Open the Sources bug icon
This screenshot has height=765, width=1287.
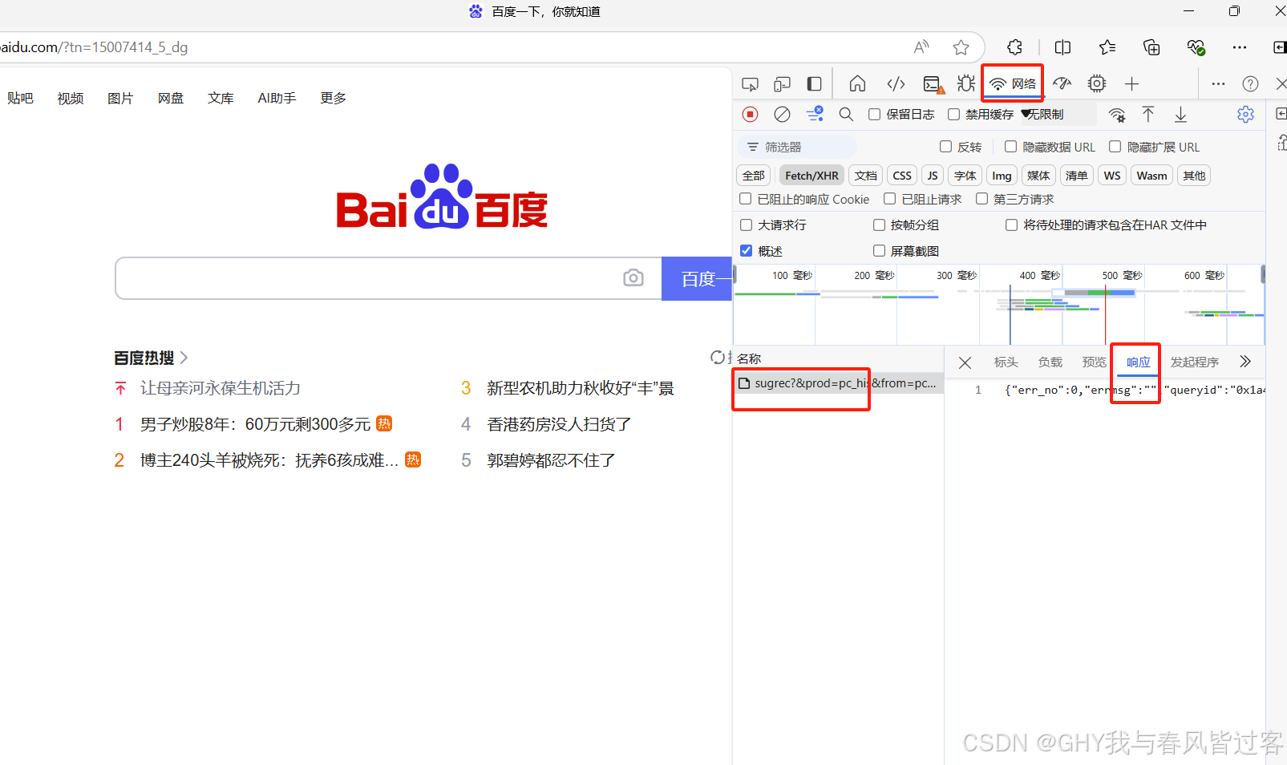966,83
